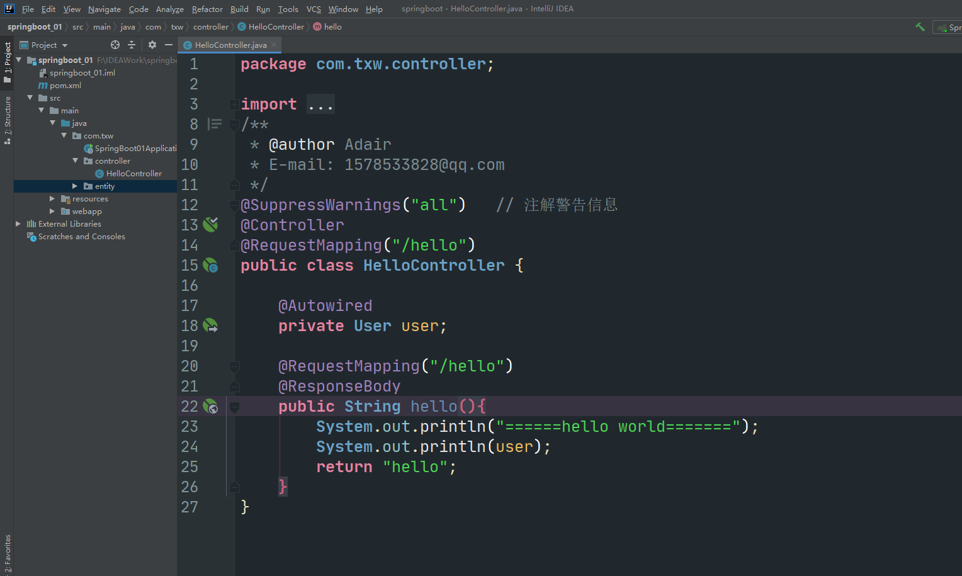Open the Edit menu
The height and width of the screenshot is (576, 962).
[x=48, y=9]
